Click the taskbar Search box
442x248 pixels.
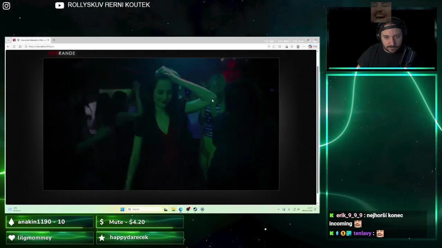point(144,209)
